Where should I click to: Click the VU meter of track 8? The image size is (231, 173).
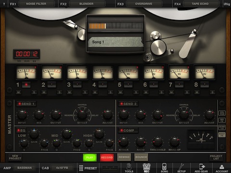[x=205, y=73]
